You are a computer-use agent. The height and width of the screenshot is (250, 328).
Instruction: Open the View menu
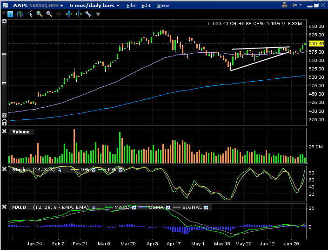pyautogui.click(x=163, y=6)
